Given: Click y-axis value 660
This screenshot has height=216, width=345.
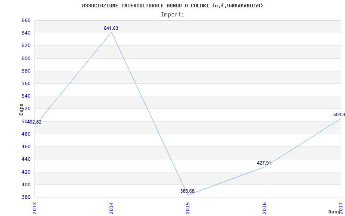Looking at the screenshot, I should [x=26, y=21].
